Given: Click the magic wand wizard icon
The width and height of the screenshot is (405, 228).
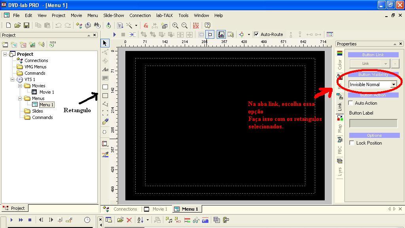Looking at the screenshot, I should click(x=129, y=25).
